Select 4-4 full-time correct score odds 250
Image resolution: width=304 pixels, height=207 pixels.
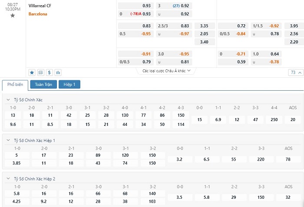point(274,119)
